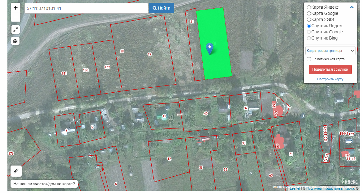Click the blue location marker pin
The image size is (362, 193).
point(210,48)
